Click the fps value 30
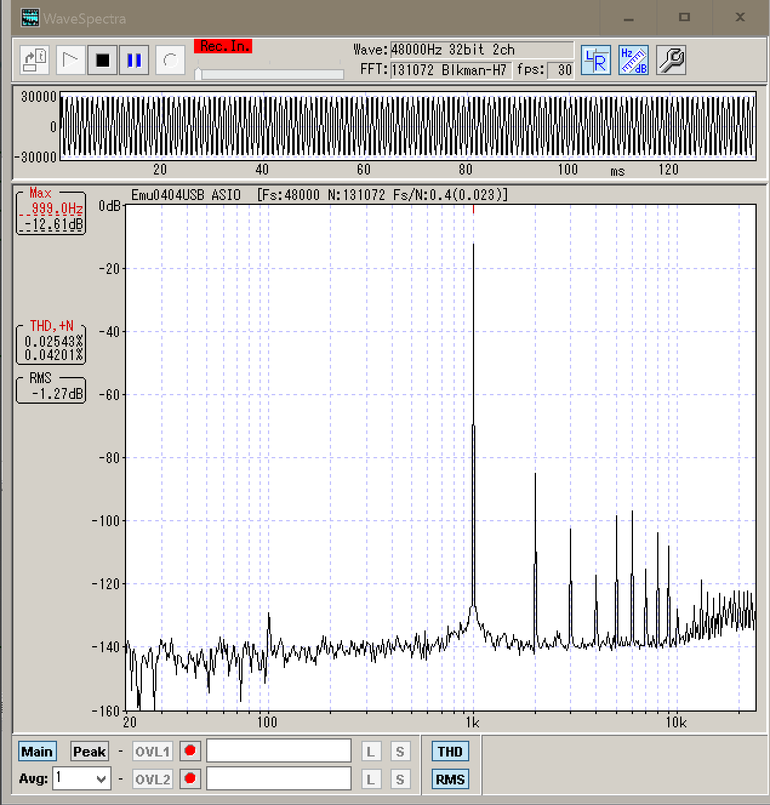 pos(561,70)
